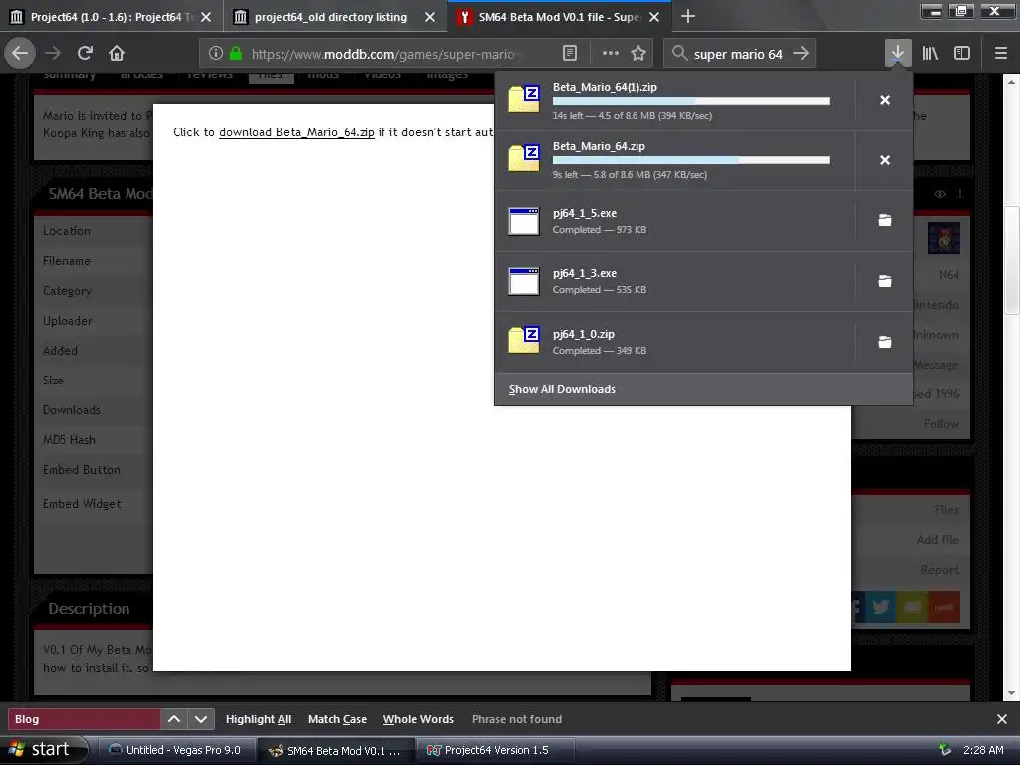Find next match with down arrow
Viewport: 1020px width, 765px height.
(x=201, y=719)
